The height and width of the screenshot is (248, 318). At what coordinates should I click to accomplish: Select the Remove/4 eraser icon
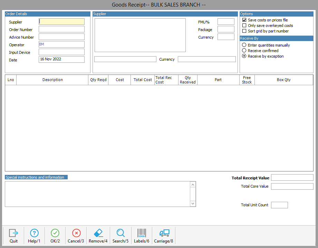[x=98, y=233]
